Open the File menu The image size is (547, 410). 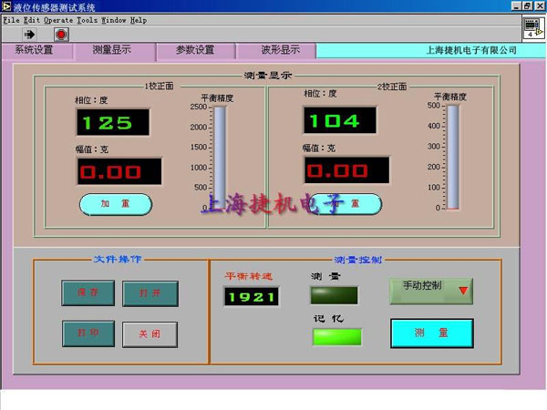coord(11,19)
